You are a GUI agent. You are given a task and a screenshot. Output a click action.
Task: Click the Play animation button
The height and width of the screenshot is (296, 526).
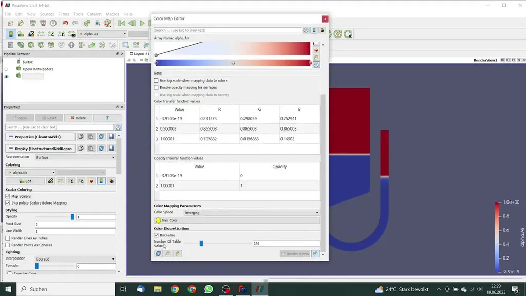click(143, 23)
